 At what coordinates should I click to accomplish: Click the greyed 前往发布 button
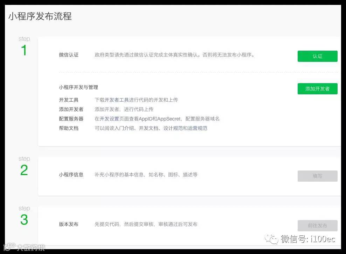[317, 226]
